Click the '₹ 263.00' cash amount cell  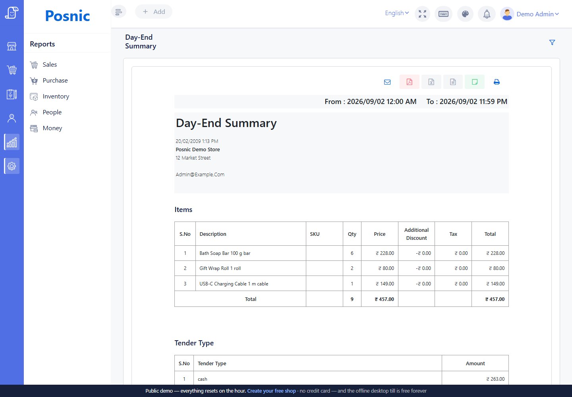click(475, 379)
